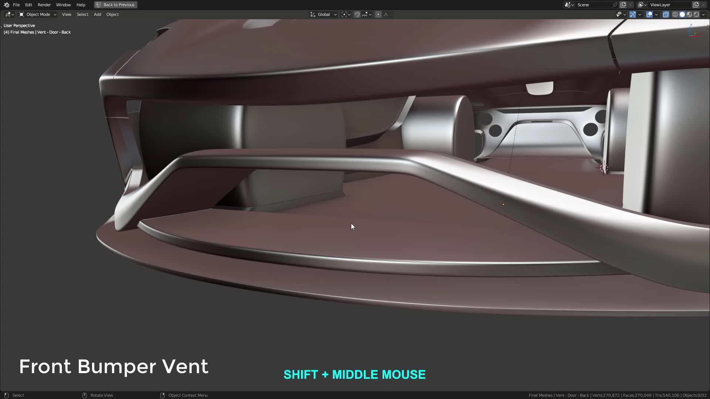The image size is (710, 399).
Task: Open the Object Mode dropdown
Action: pyautogui.click(x=37, y=14)
